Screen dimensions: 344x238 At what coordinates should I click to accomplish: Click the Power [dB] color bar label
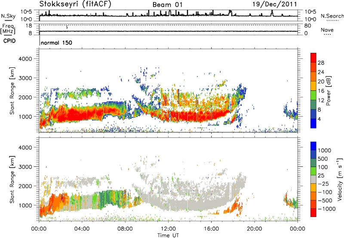coord(328,91)
